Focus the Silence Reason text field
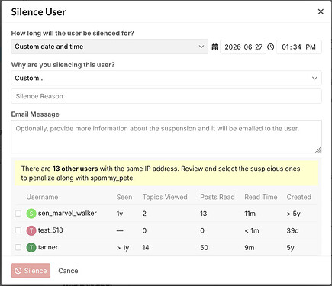The width and height of the screenshot is (332, 286). pos(166,96)
